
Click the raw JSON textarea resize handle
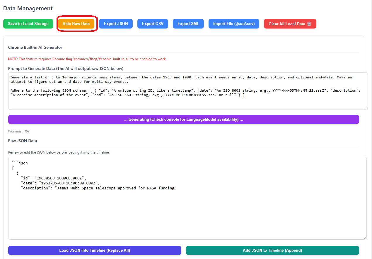(365, 238)
